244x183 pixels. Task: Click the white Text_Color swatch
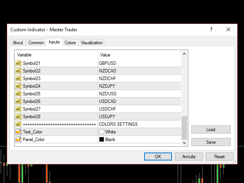point(102,132)
